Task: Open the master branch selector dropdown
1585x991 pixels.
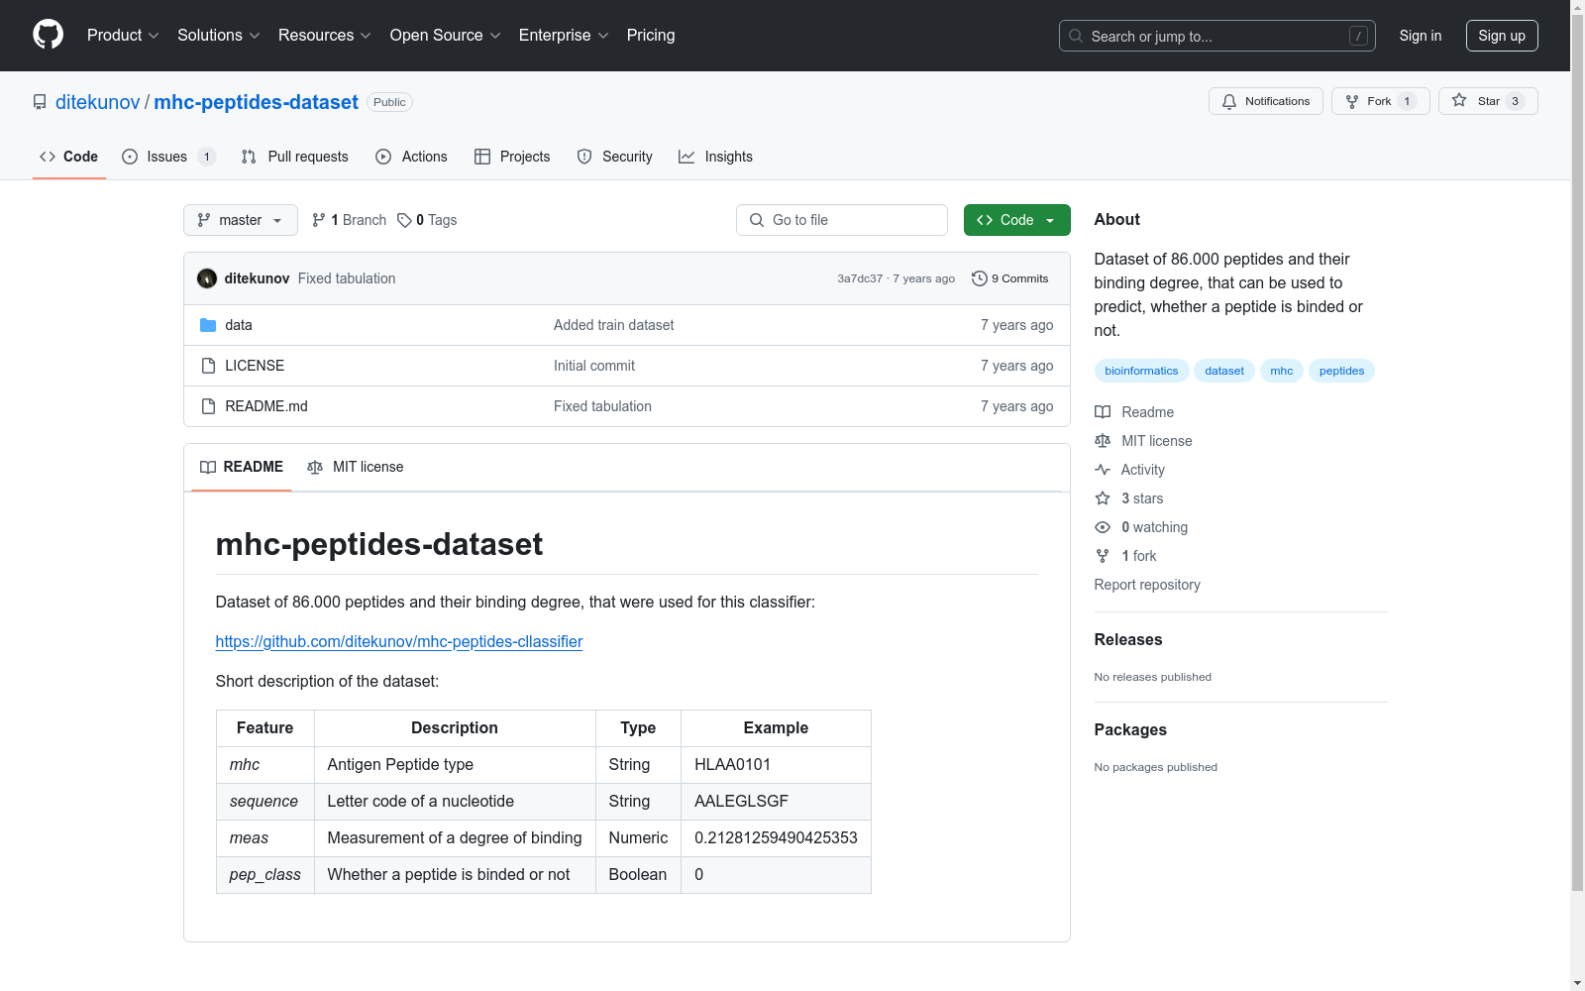Action: tap(241, 220)
